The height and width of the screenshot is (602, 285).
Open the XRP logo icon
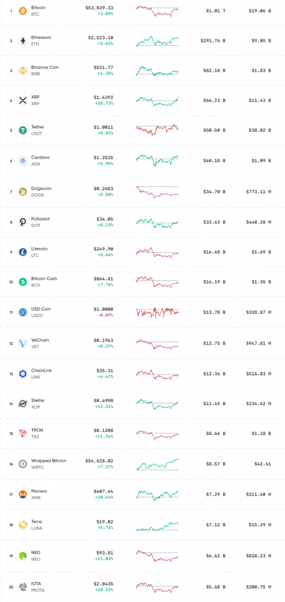[23, 101]
